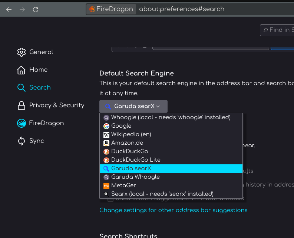Click the General gear icon
The width and height of the screenshot is (294, 238).
(x=22, y=52)
